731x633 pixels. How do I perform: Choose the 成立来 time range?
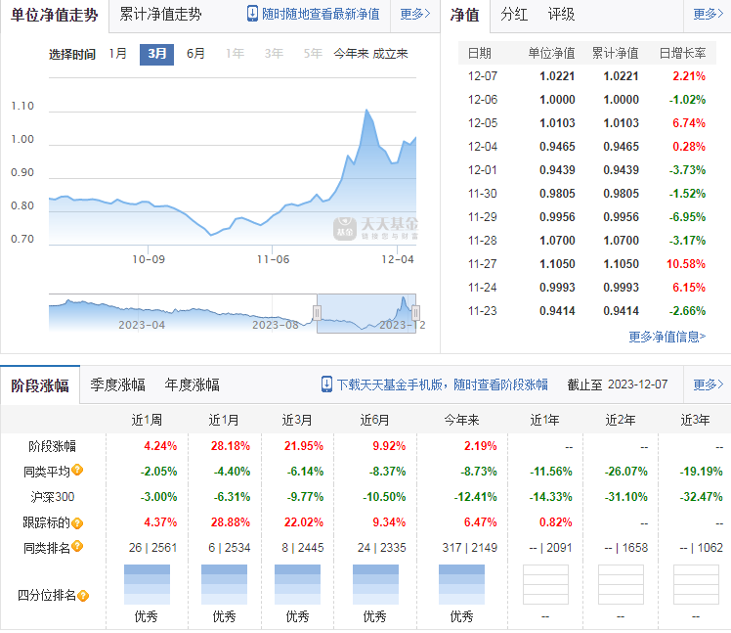pos(390,54)
